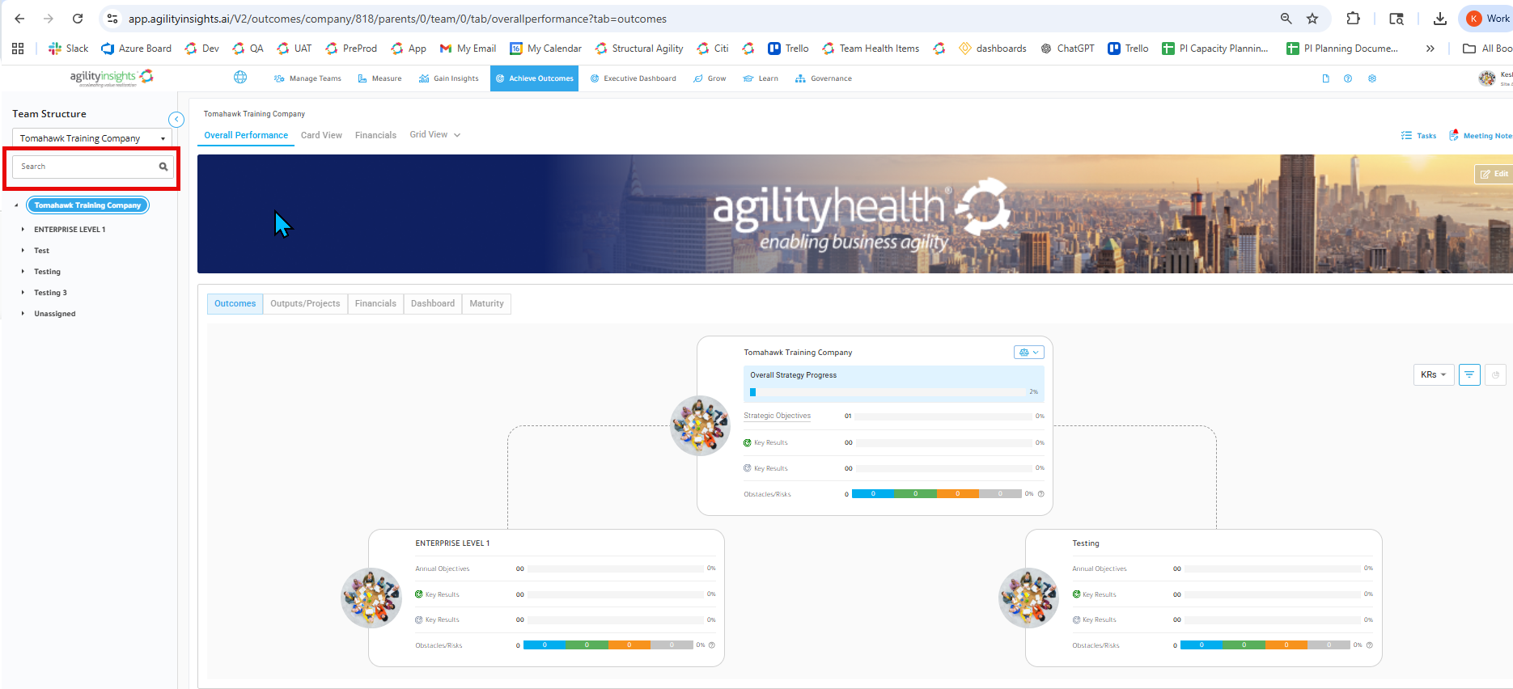The image size is (1513, 689).
Task: Click the browser back arrow
Action: tap(19, 19)
